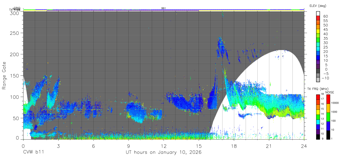Click the 3 tick on the UT hours axis

pos(58,146)
